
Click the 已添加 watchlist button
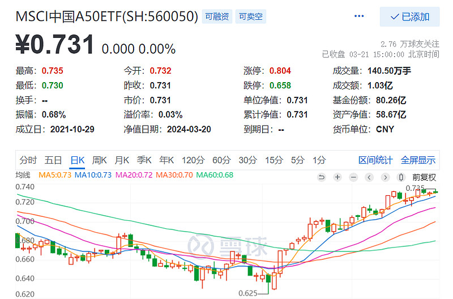[x=409, y=17]
